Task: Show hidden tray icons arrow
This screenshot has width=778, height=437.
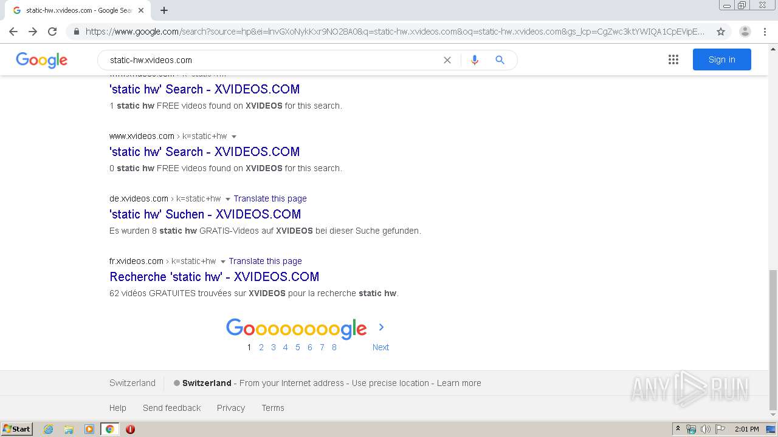Action: tap(678, 429)
